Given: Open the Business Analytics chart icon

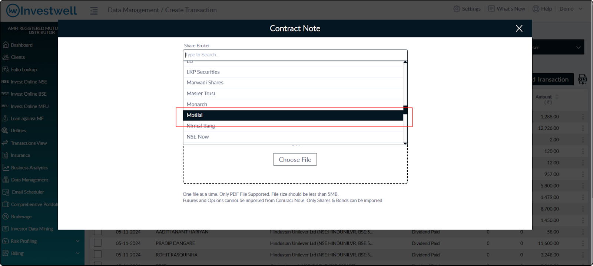Looking at the screenshot, I should pyautogui.click(x=6, y=167).
